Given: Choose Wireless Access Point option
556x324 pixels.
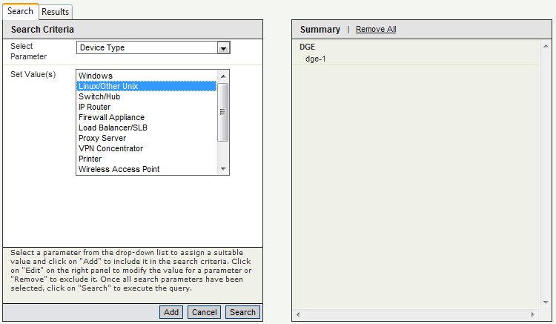Looking at the screenshot, I should click(x=119, y=169).
